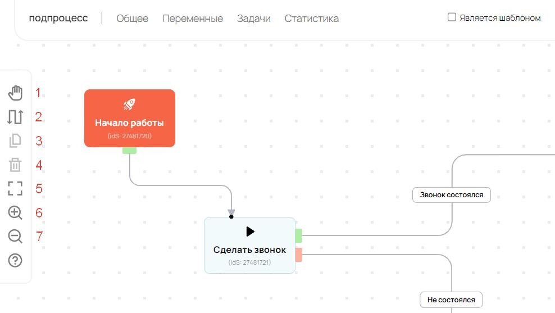The height and width of the screenshot is (313, 555).
Task: Click red output port of call node
Action: [299, 255]
